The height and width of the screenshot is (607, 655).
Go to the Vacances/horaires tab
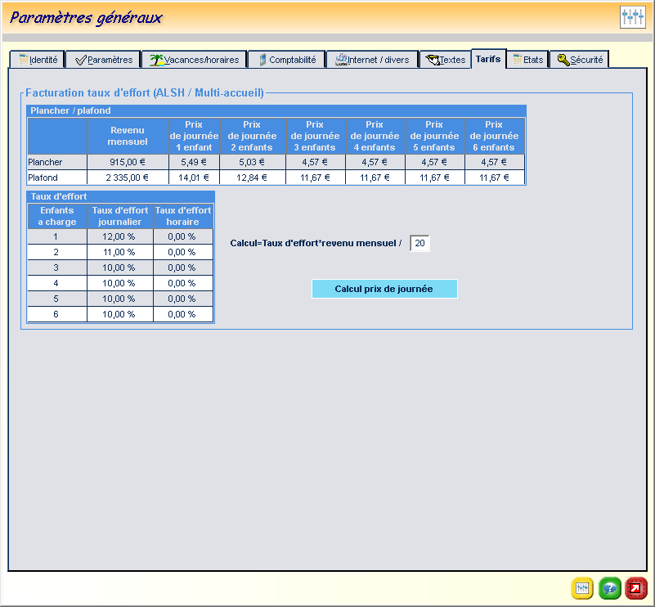194,60
